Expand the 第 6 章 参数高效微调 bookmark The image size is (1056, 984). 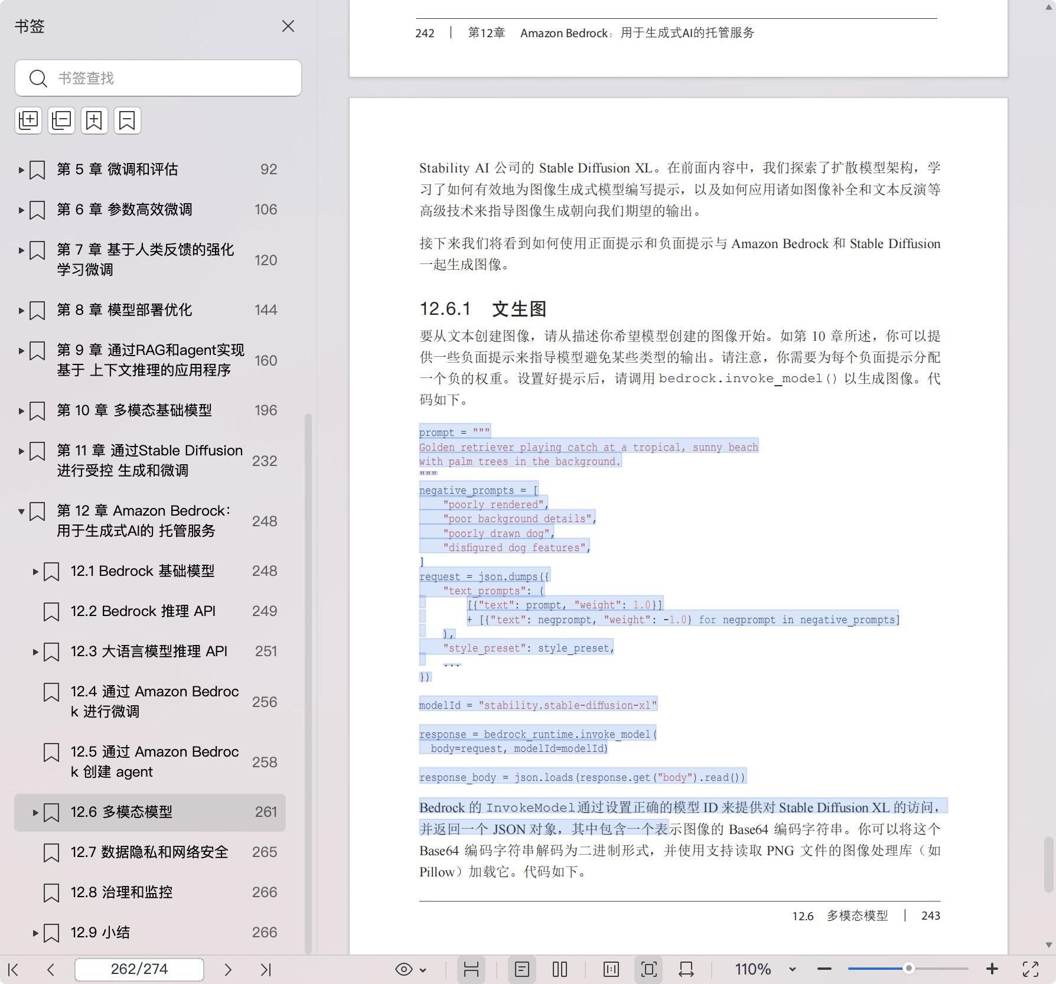(21, 210)
